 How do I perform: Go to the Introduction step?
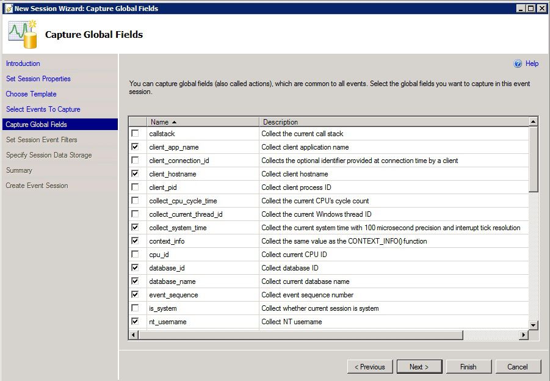coord(23,64)
